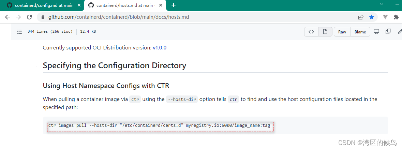The height and width of the screenshot is (149, 402).
Task: Select the containerd/hosts.md tab
Action: point(125,5)
